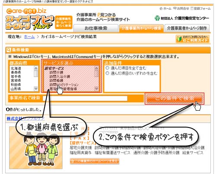Open the ご利用ガイド beginner-mark banner
Viewport: 216px width, 174px height.
pyautogui.click(x=193, y=39)
